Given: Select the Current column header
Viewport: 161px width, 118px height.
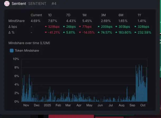Looking at the screenshot, I should pos(36,15).
